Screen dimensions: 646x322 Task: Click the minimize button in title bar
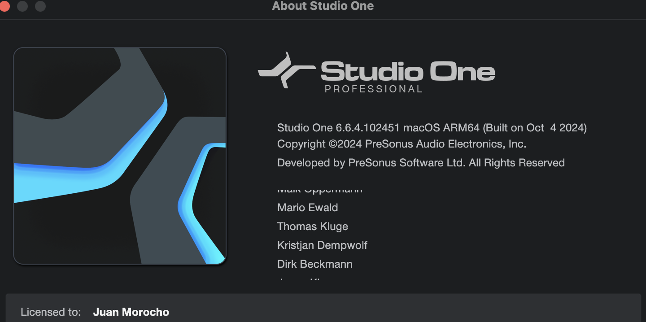(22, 6)
